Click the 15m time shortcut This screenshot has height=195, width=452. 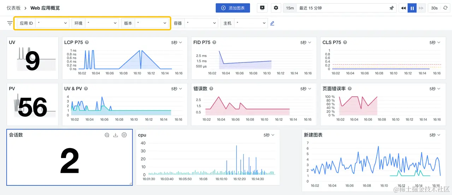(290, 8)
